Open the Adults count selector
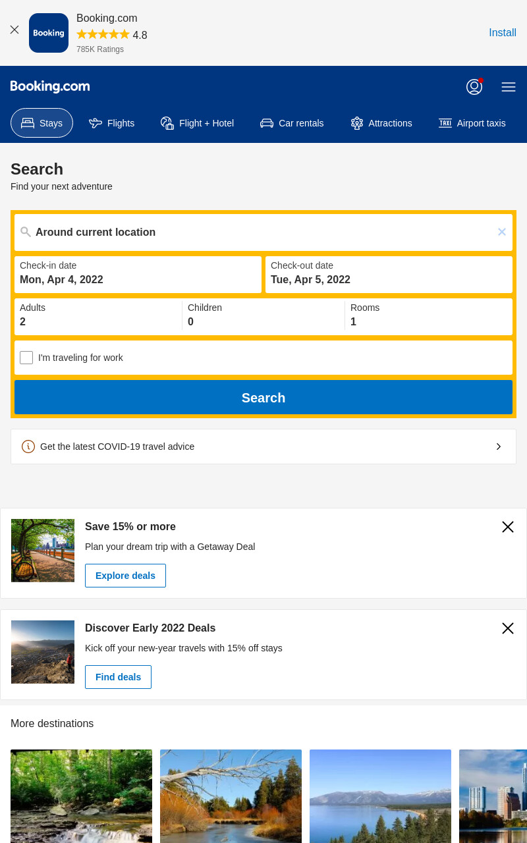 (x=98, y=315)
